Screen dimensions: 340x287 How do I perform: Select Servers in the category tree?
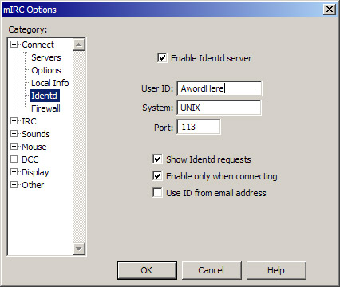(46, 57)
